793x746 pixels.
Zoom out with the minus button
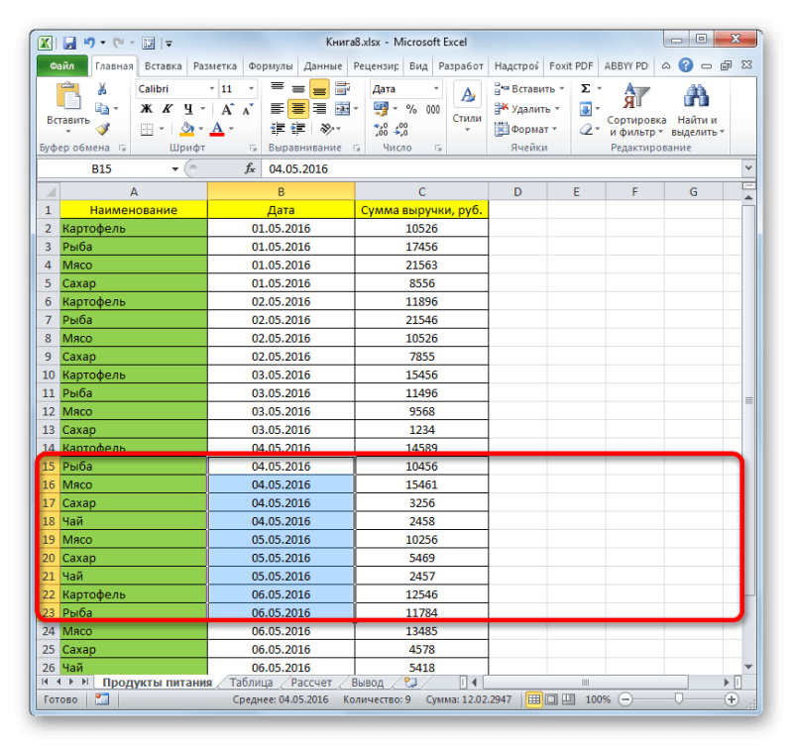click(625, 699)
